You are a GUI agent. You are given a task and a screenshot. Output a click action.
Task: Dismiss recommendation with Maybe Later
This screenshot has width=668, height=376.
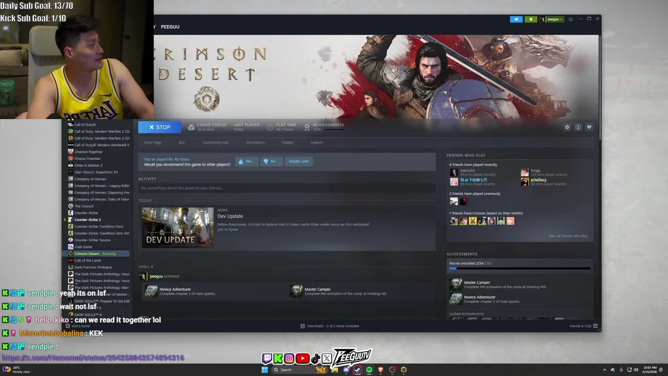pyautogui.click(x=299, y=161)
